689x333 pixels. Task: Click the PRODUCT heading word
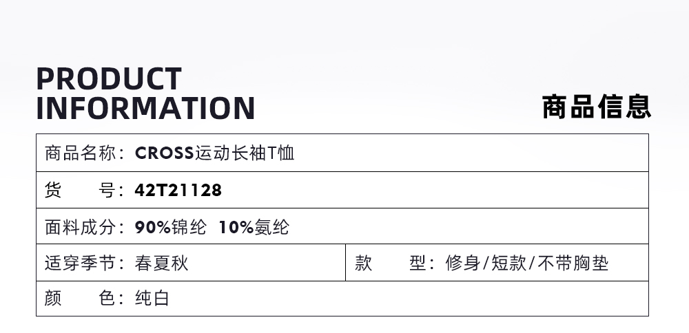click(x=109, y=80)
